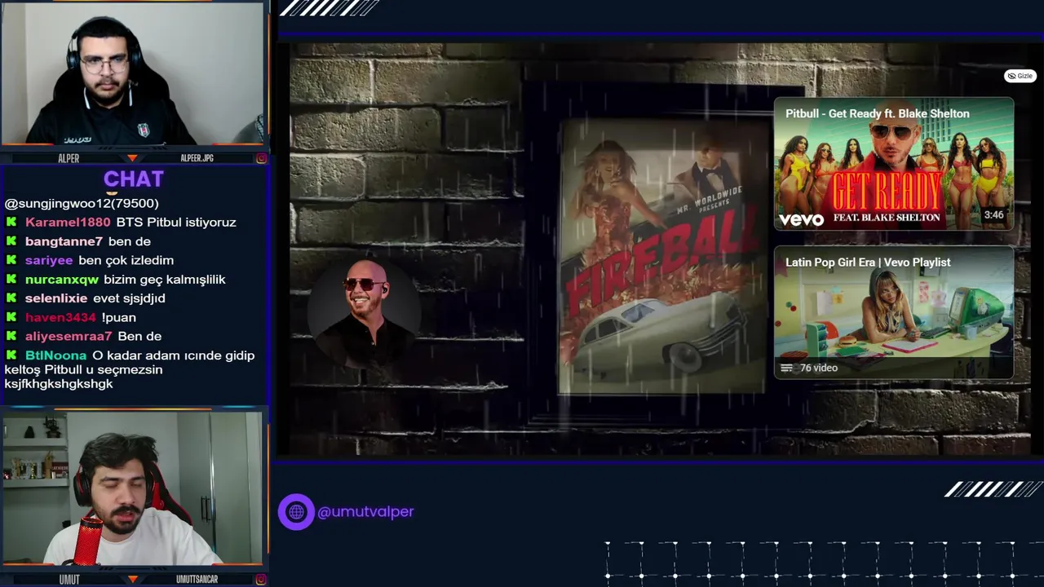Click the ALPER name label
Viewport: 1044px width, 587px height.
click(x=69, y=158)
